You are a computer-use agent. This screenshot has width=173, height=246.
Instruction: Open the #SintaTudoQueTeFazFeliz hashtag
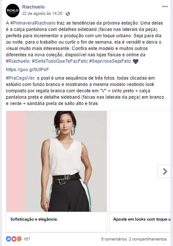(60, 61)
